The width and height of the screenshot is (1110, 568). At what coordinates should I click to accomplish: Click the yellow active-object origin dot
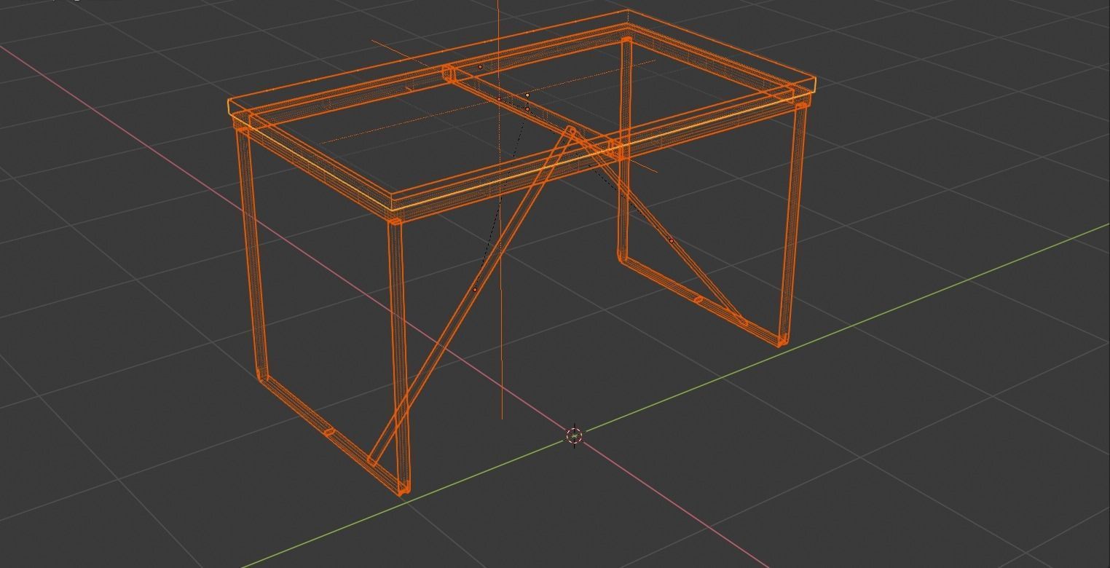(x=527, y=95)
